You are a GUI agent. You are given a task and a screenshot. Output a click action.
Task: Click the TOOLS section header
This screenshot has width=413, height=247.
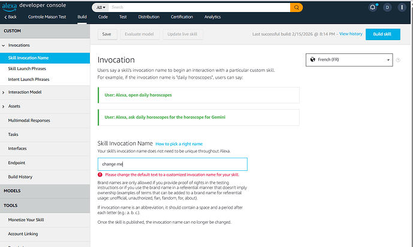45,206
